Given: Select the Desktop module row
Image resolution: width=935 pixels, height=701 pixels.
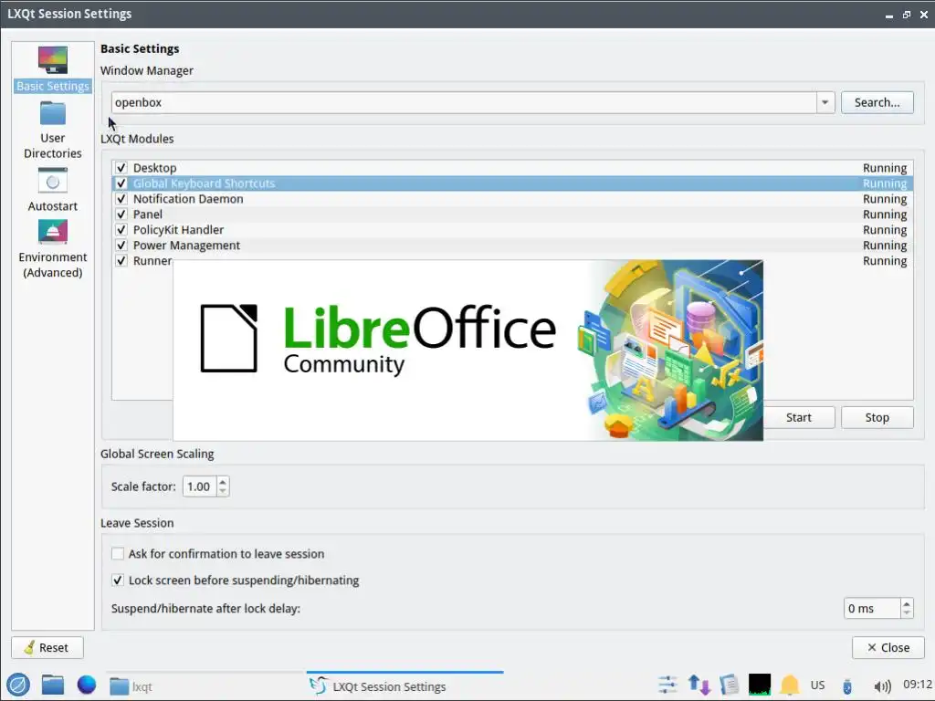Looking at the screenshot, I should (x=512, y=168).
